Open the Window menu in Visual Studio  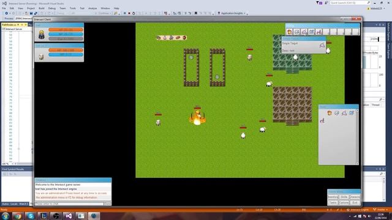pos(105,8)
